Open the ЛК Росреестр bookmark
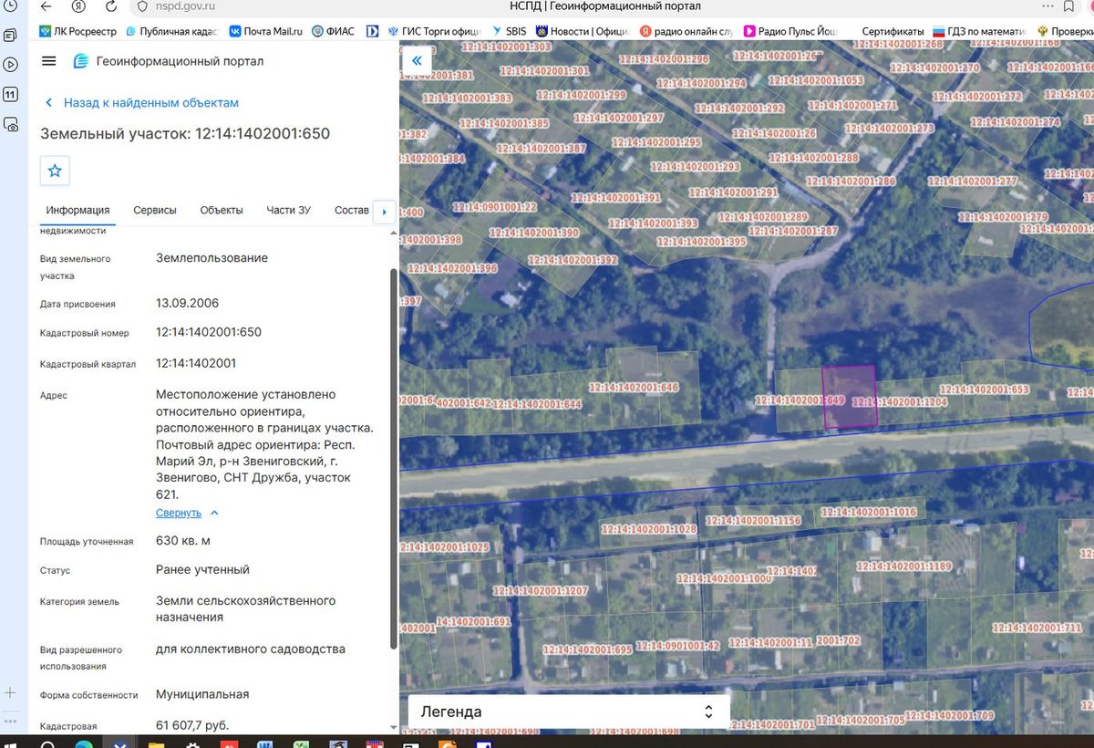The width and height of the screenshot is (1094, 748). tap(77, 31)
